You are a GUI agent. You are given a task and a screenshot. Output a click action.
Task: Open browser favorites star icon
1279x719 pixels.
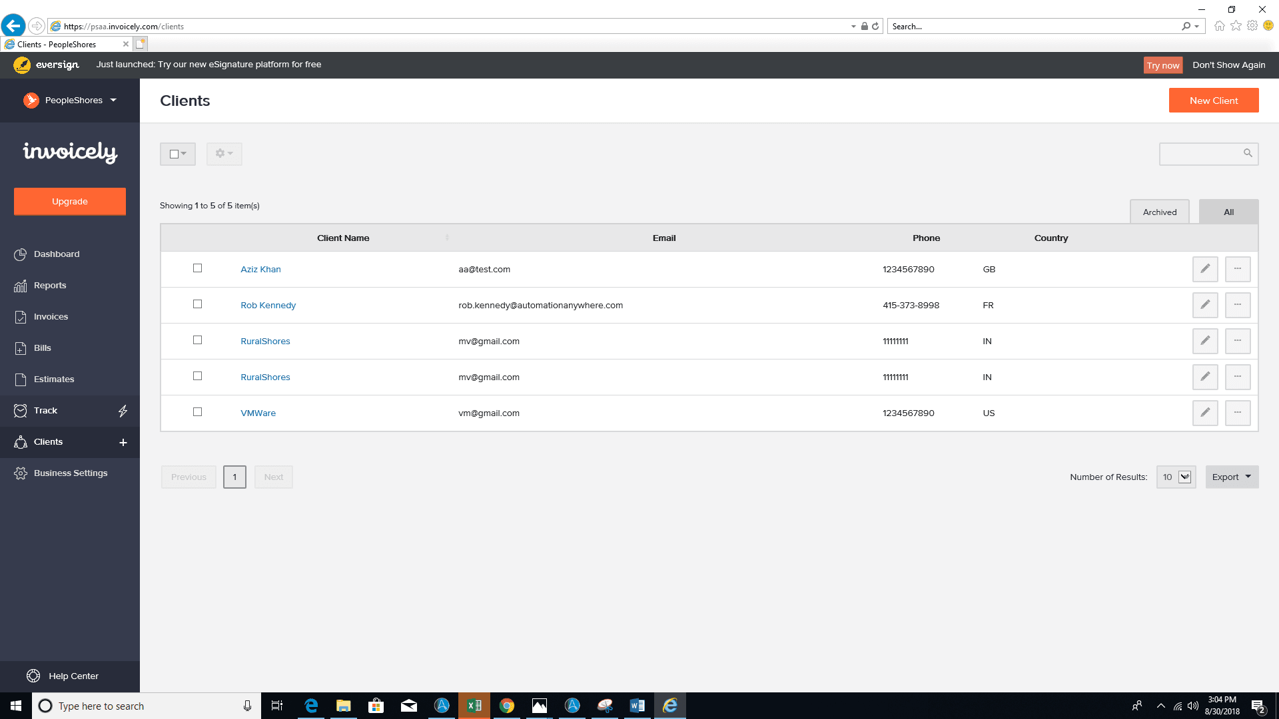click(x=1236, y=26)
